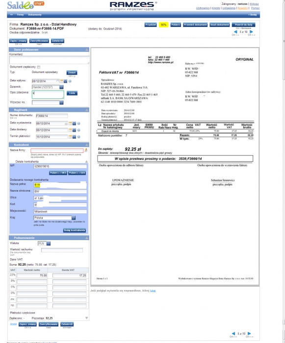
Task: Open the Wzorzec ks. dropdown
Action: (61, 102)
